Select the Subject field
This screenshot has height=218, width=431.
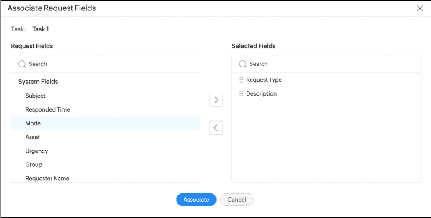(x=36, y=96)
